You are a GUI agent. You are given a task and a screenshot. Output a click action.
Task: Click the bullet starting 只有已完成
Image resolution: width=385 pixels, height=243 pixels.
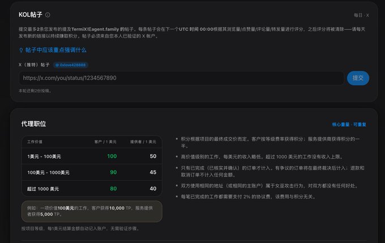tap(272, 171)
